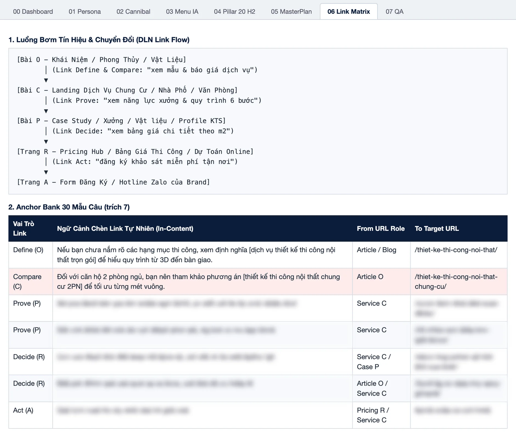Image resolution: width=516 pixels, height=434 pixels.
Task: Click the Article O / Service C cell
Action: (x=381, y=388)
